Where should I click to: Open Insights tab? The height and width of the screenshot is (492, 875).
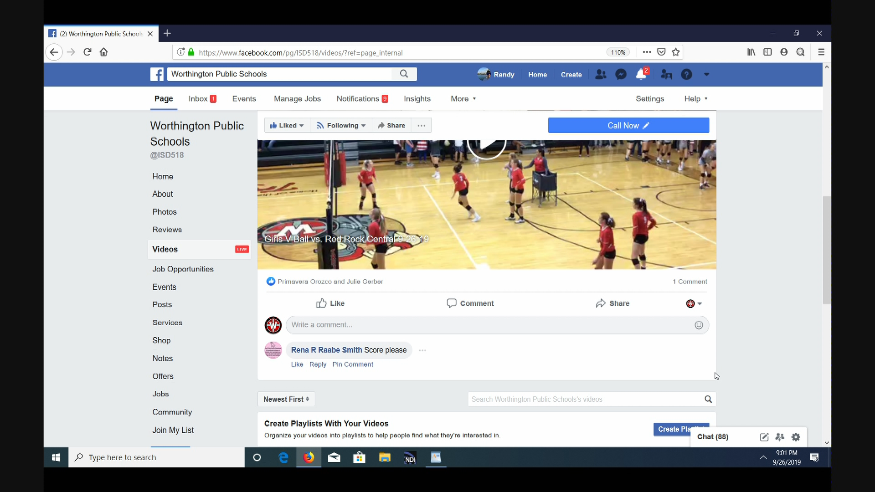click(x=417, y=99)
